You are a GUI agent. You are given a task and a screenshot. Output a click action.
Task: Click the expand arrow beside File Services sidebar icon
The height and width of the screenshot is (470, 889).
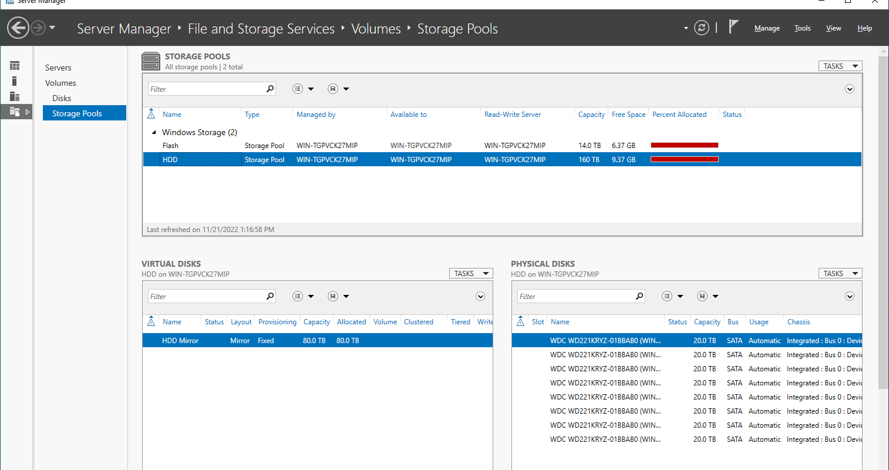(x=28, y=112)
